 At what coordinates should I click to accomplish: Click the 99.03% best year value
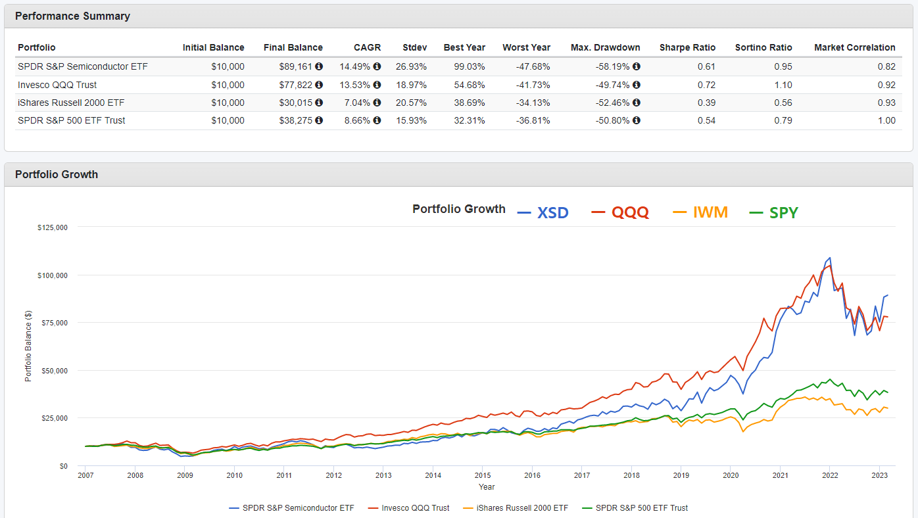pos(470,67)
